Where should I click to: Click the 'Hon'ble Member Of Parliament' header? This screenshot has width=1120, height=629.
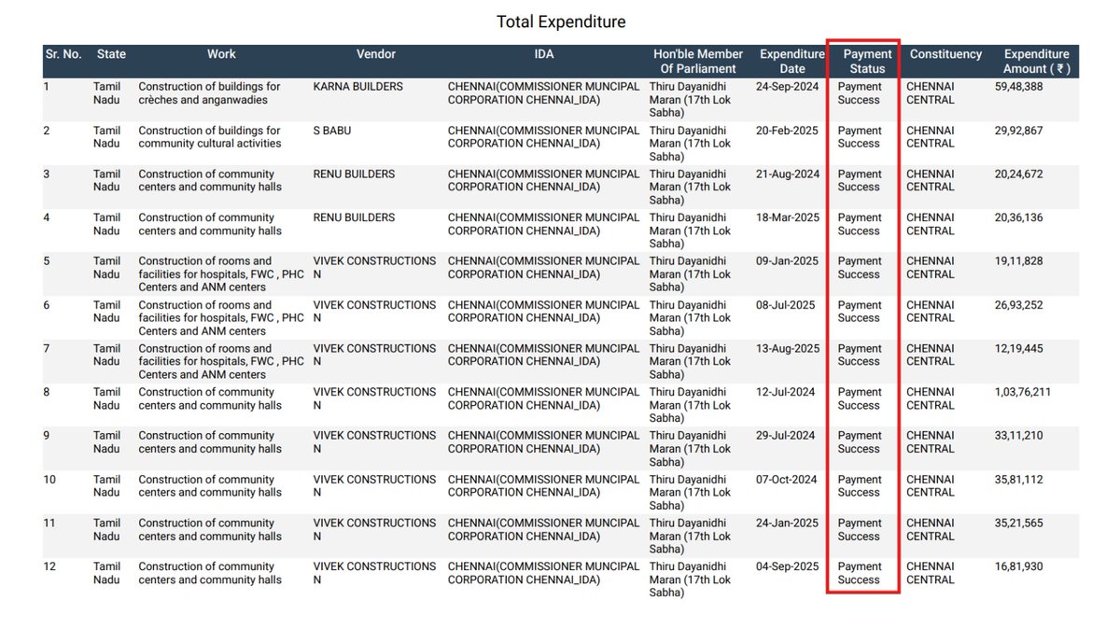698,61
